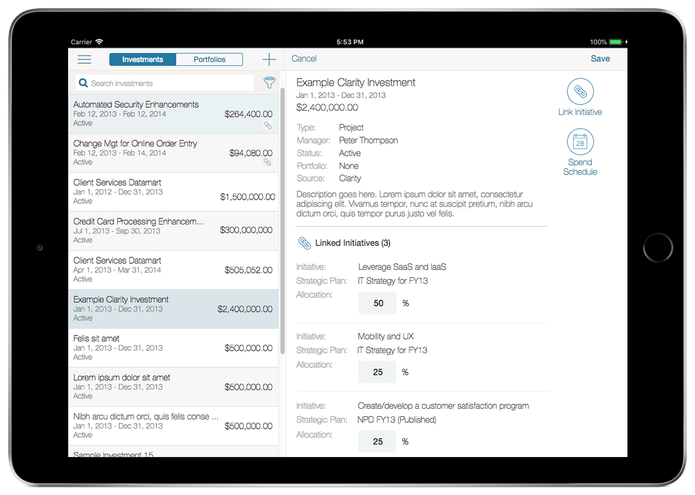Edit customer satisfaction program allocation field
This screenshot has width=695, height=495.
[x=377, y=442]
